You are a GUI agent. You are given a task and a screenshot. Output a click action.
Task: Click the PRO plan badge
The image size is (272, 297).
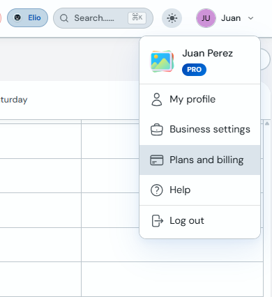point(194,70)
